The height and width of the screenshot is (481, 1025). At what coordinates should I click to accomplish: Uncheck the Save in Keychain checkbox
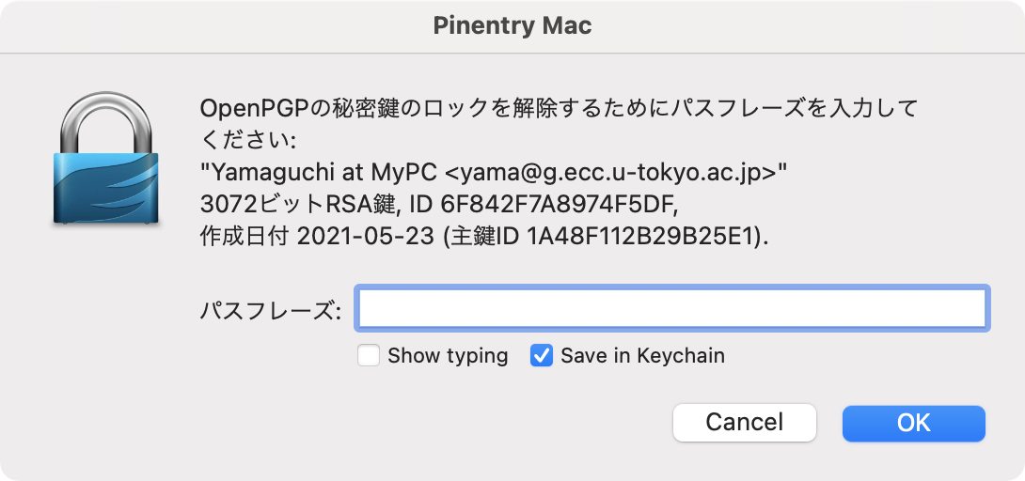pos(542,356)
